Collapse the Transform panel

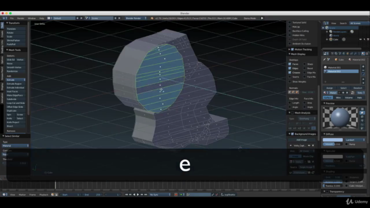click(7, 23)
